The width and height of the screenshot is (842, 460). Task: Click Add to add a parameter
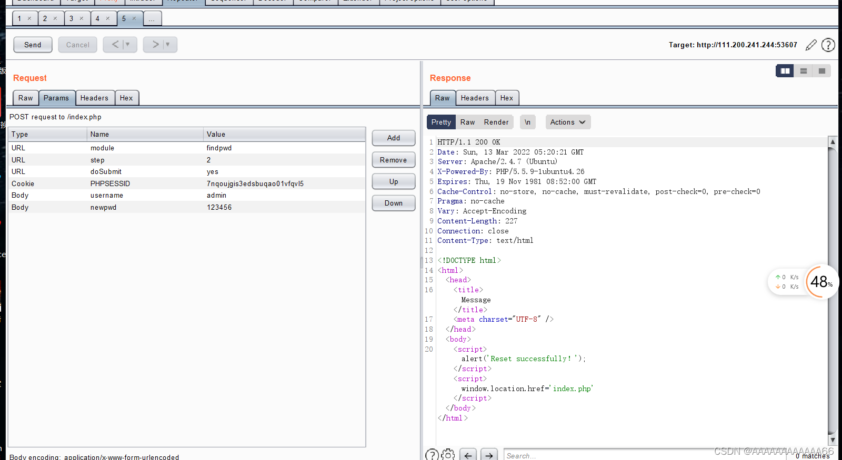(x=394, y=138)
